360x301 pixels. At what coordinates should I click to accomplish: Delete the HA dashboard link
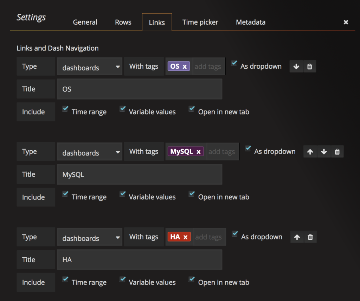(x=310, y=237)
